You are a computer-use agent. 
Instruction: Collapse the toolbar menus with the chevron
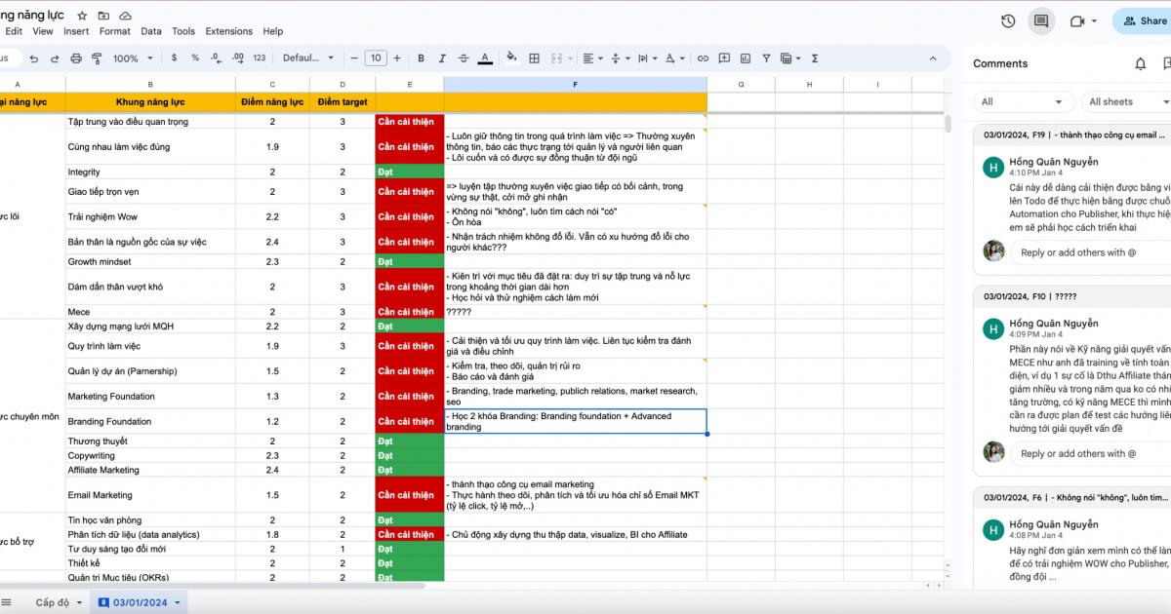(x=933, y=58)
